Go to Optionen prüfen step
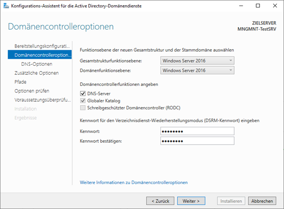 [32, 91]
